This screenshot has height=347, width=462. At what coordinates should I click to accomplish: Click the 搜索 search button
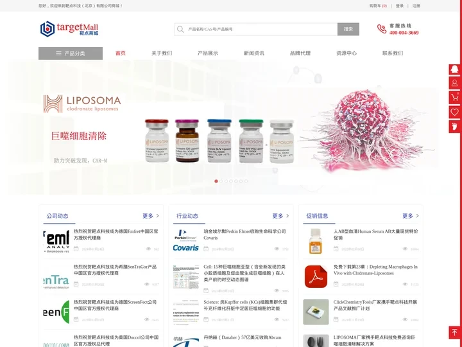348,29
